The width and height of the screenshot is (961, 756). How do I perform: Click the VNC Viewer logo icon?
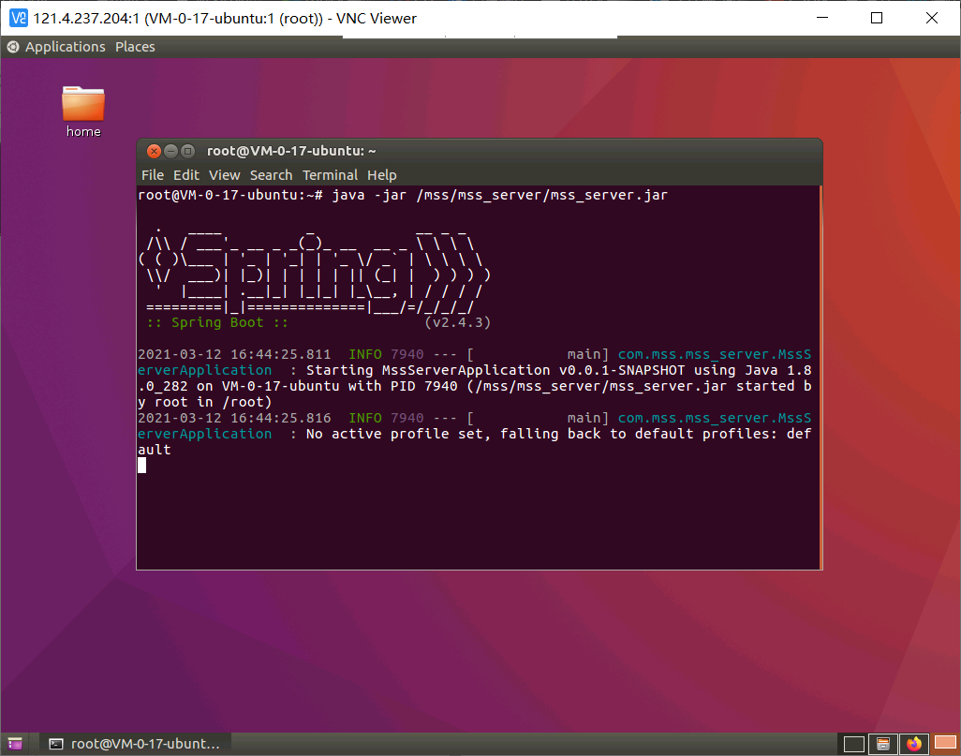click(x=19, y=18)
